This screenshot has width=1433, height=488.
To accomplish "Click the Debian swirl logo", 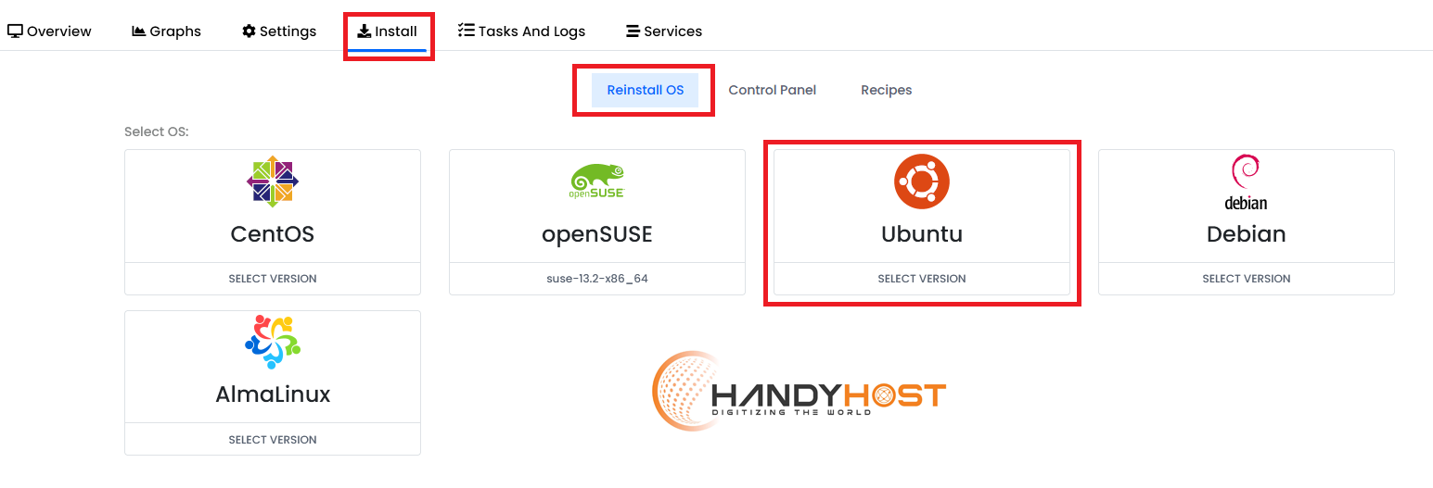I will coord(1246,182).
